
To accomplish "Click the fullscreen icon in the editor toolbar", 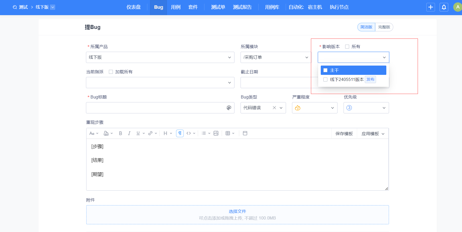I will 245,133.
